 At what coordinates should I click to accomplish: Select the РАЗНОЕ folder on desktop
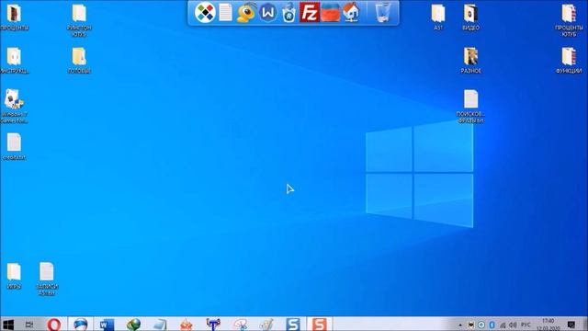pos(470,61)
